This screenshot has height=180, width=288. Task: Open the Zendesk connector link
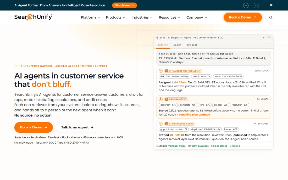point(54,137)
